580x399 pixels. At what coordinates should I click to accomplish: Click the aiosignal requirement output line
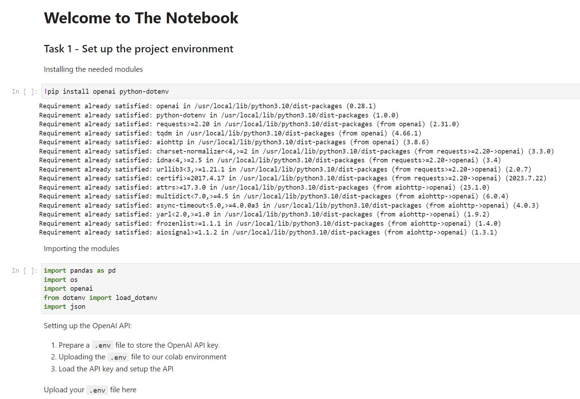268,232
